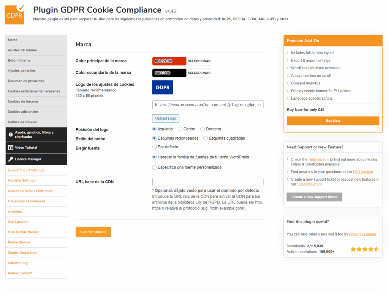Open the Support Forum link
This screenshot has height=296, width=389.
coord(309,184)
